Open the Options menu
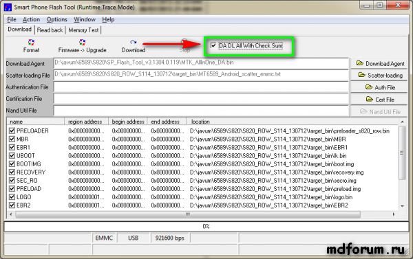413x259 pixels. pos(56,19)
